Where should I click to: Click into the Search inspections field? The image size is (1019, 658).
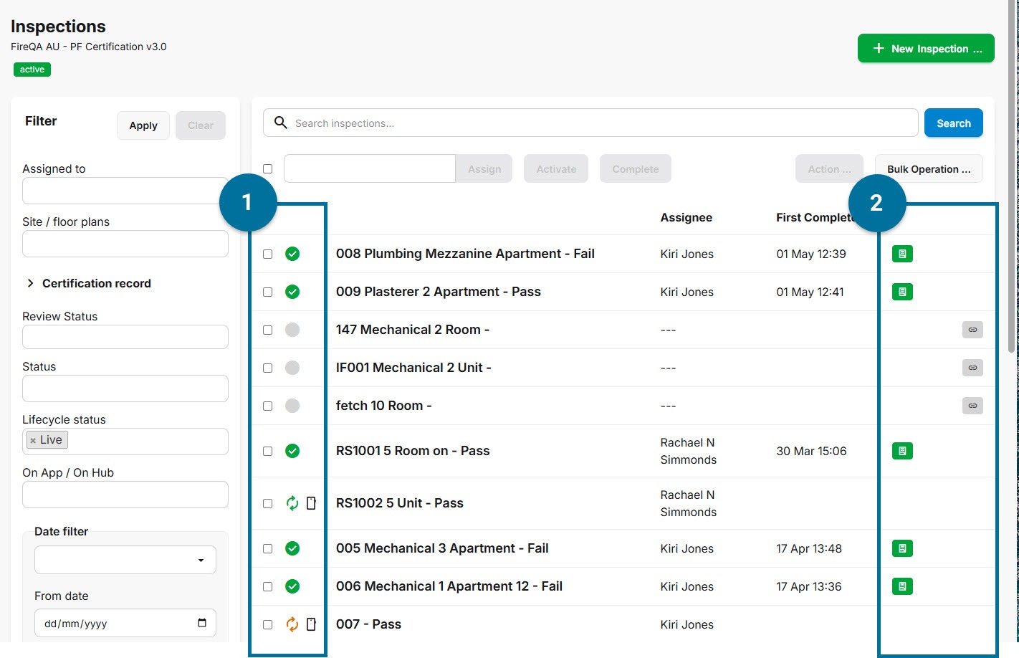click(590, 123)
